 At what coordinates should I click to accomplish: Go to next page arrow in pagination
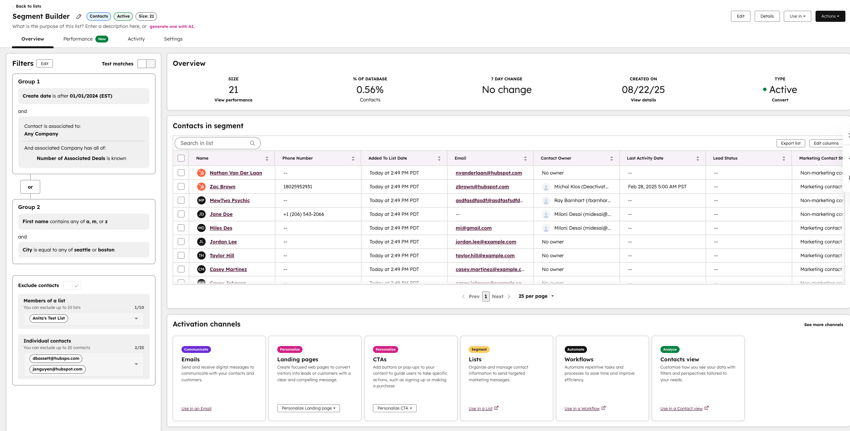coord(509,296)
